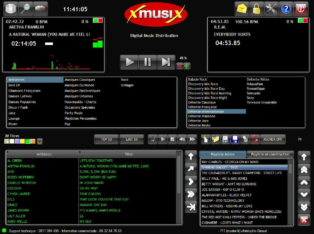Click the left player's green and red indicator
This screenshot has height=234, width=314.
[x=98, y=21]
